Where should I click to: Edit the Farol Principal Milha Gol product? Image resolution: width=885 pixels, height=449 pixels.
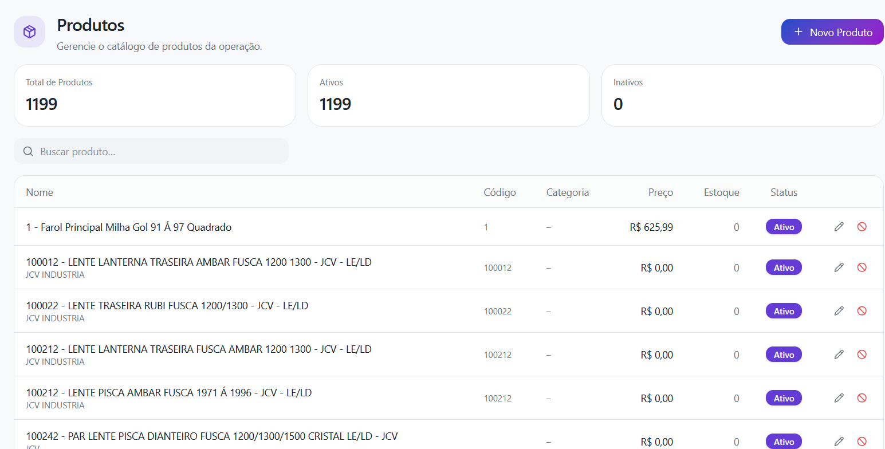coord(839,227)
